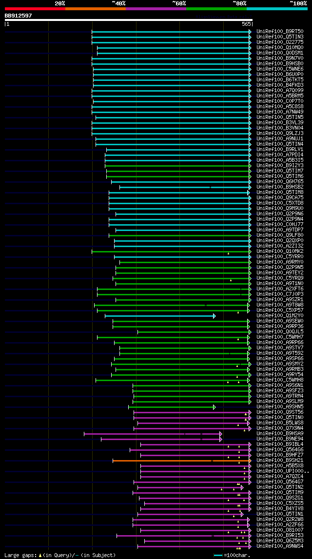Select the UniRef100_A2ZI32 label
This screenshot has height=559, width=312.
[280, 246]
